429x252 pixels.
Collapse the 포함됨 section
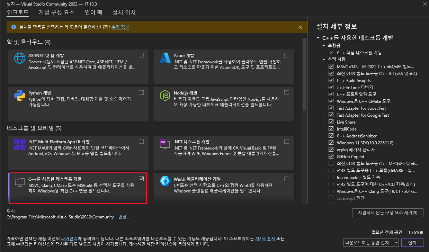point(324,46)
